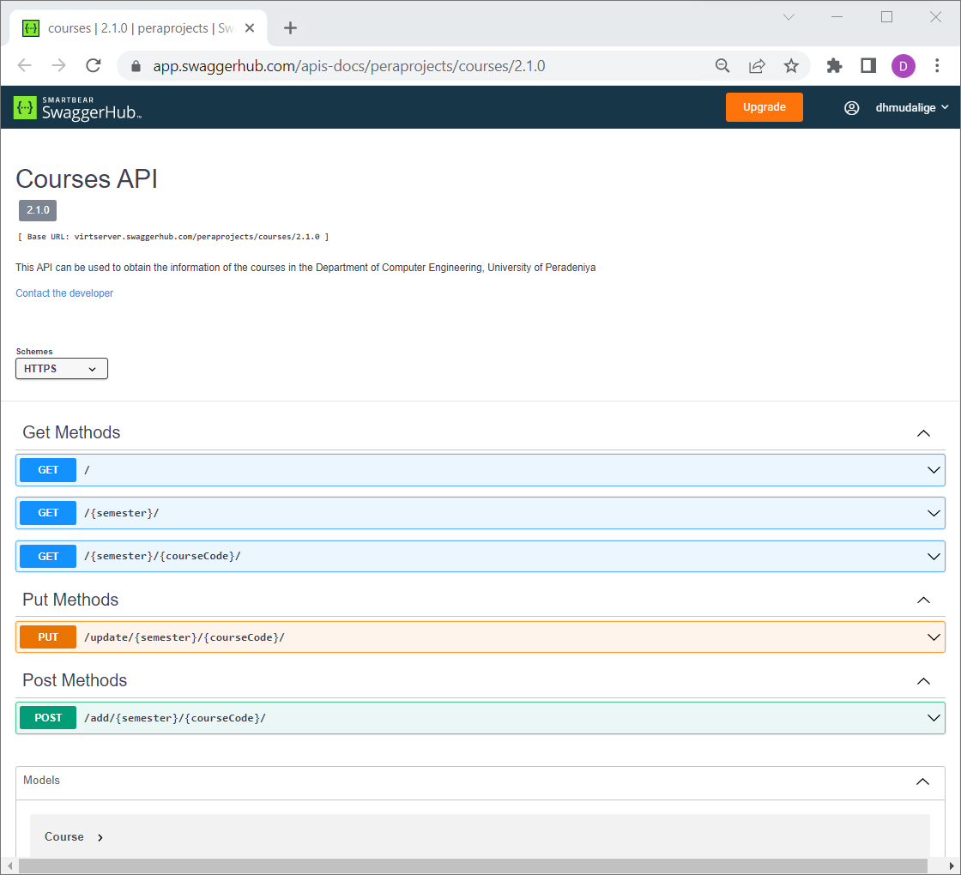This screenshot has height=875, width=961.
Task: Open the extensions puzzle icon
Action: click(x=834, y=65)
